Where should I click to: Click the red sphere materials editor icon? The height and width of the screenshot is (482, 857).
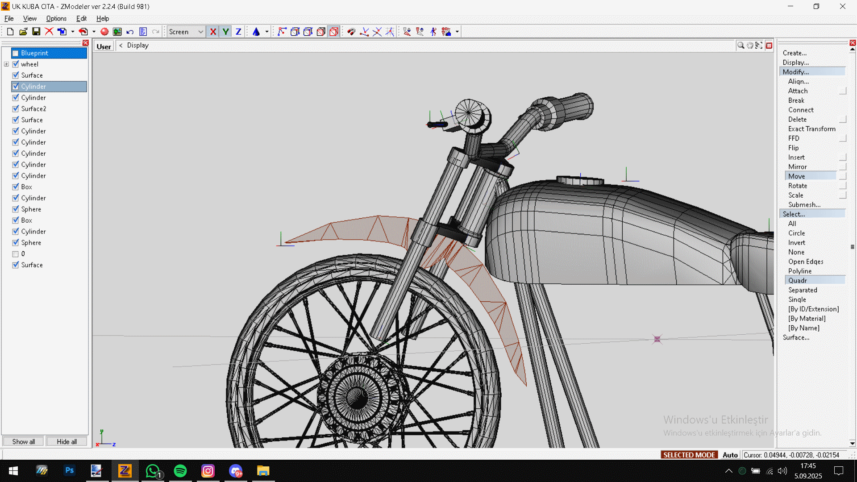(104, 32)
